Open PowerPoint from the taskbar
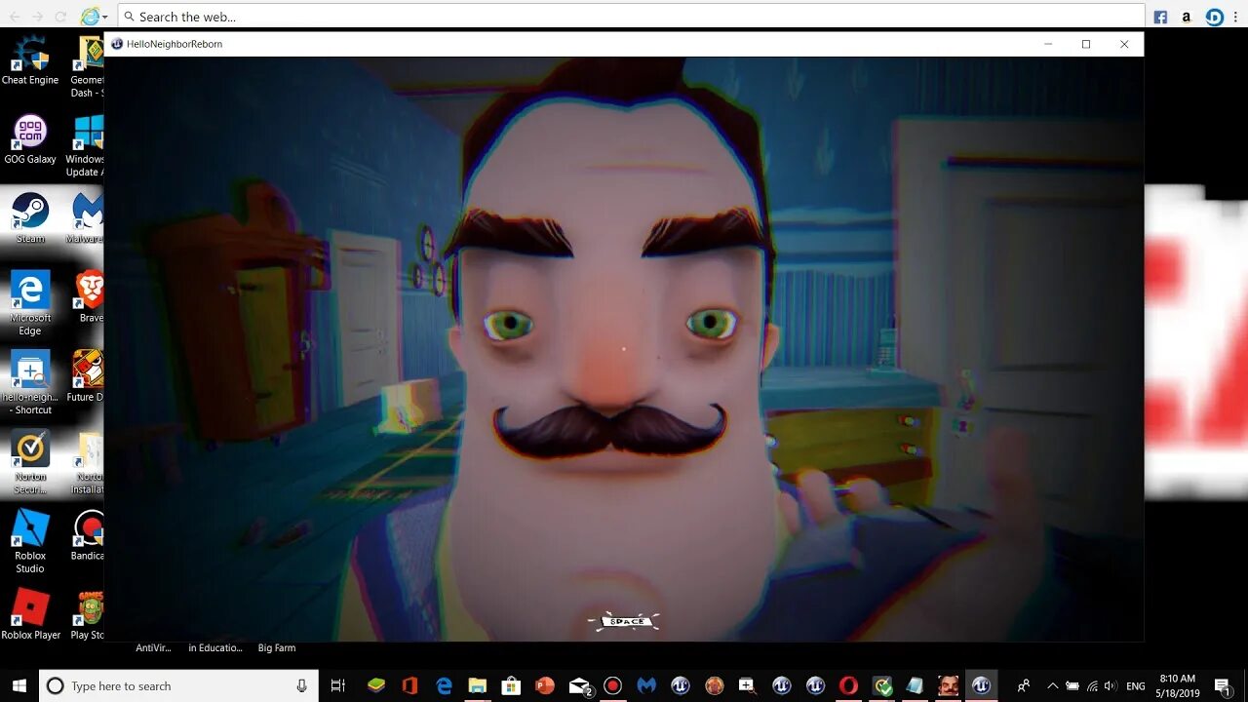This screenshot has height=702, width=1248. click(545, 686)
